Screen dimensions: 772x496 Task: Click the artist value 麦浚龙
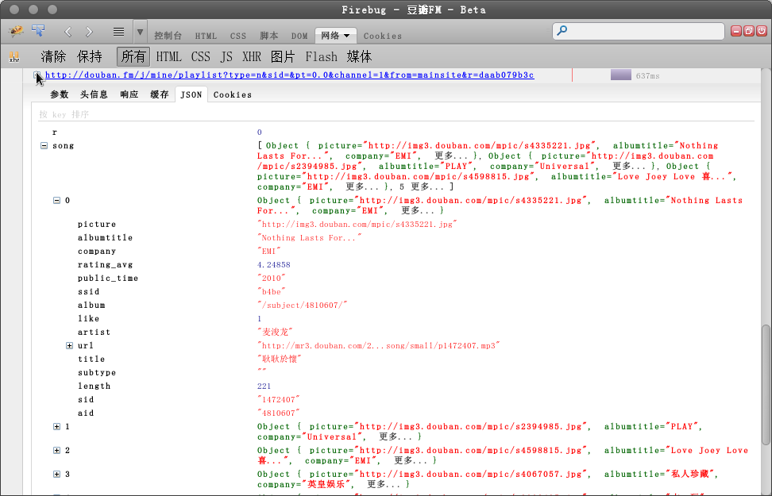tap(275, 333)
